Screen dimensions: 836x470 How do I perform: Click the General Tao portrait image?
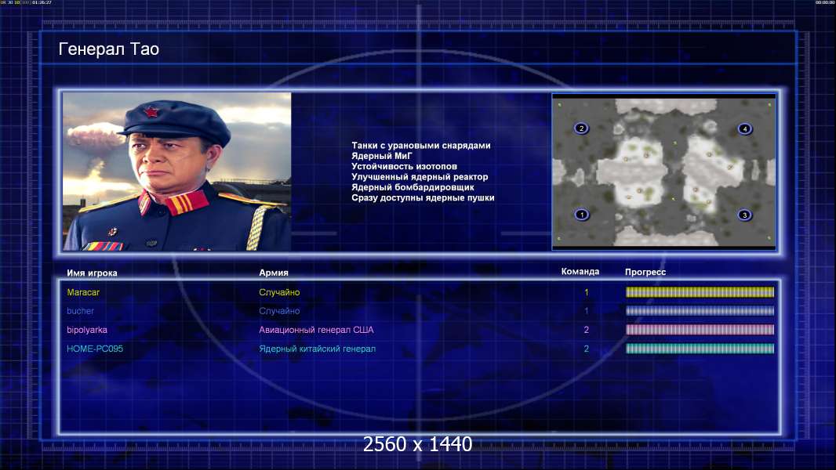click(177, 172)
